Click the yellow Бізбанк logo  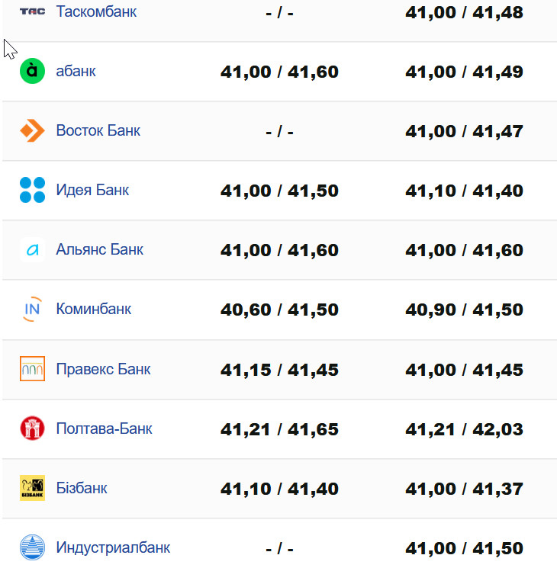pyautogui.click(x=32, y=488)
